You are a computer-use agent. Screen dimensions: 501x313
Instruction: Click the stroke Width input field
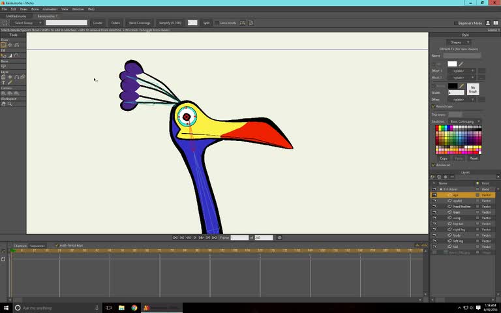[x=456, y=93]
